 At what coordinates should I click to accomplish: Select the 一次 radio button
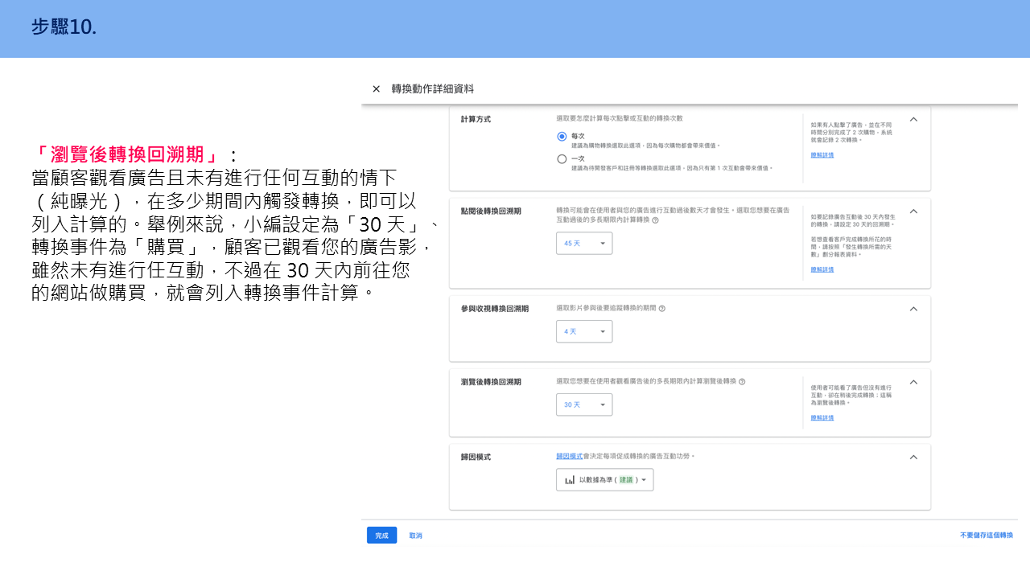(x=562, y=159)
